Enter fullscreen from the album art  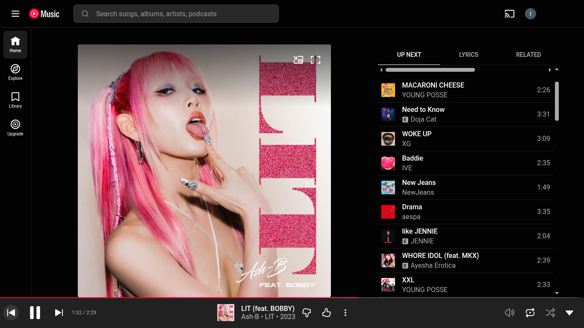316,60
